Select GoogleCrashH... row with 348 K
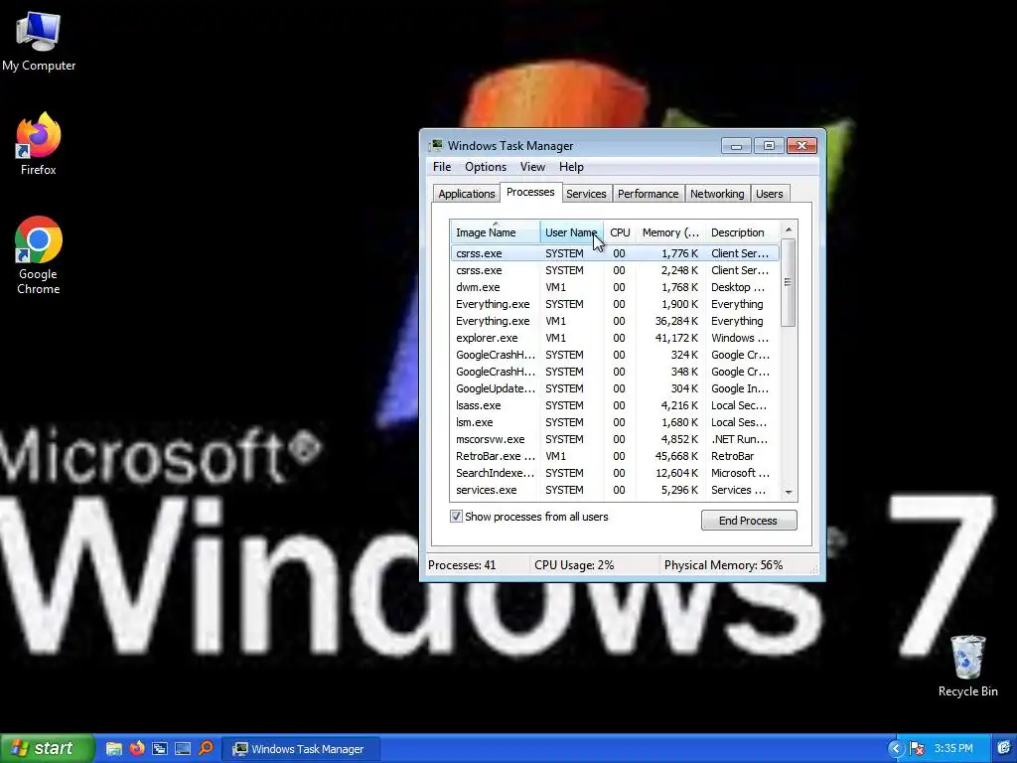1017x763 pixels. coord(615,372)
